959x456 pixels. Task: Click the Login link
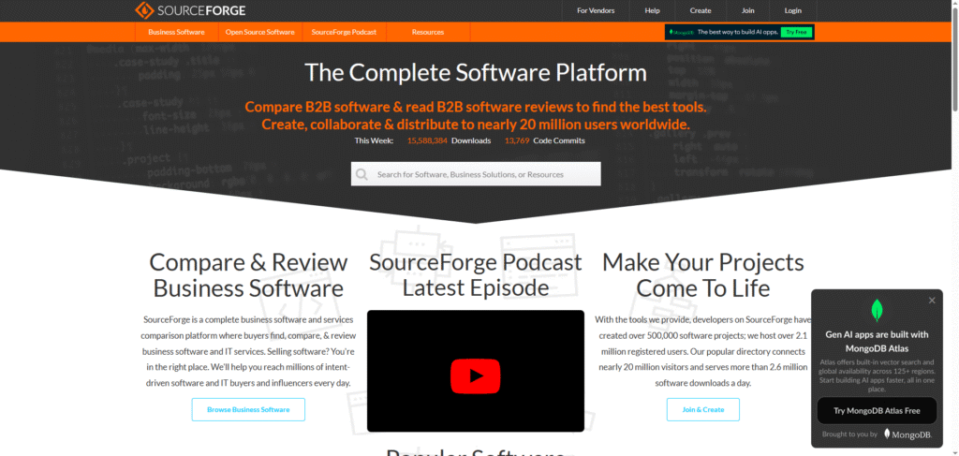click(x=792, y=10)
